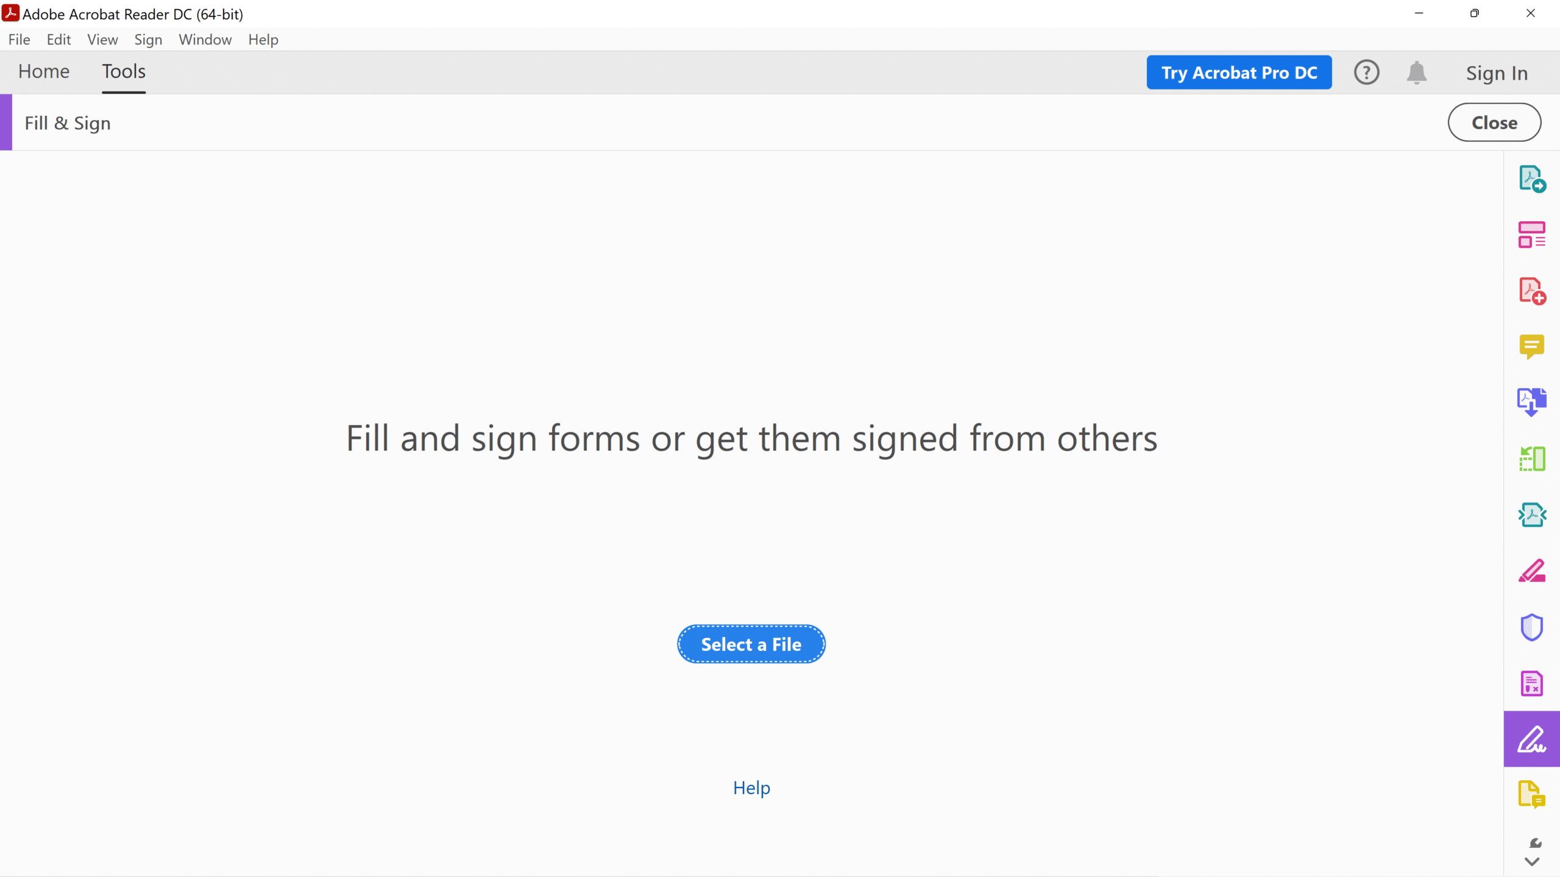
Task: Close the Fill & Sign toolbar
Action: (1494, 122)
